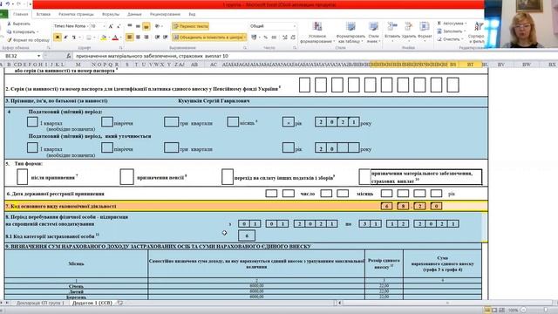
Task: Align text to middle of cell
Action: pos(138,26)
